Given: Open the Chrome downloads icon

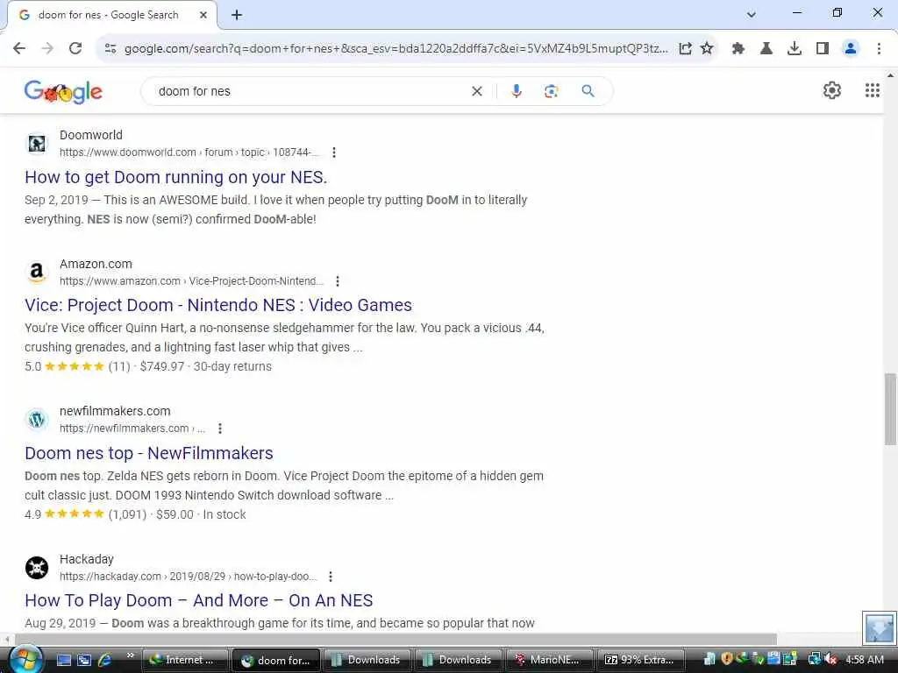Looking at the screenshot, I should click(795, 49).
